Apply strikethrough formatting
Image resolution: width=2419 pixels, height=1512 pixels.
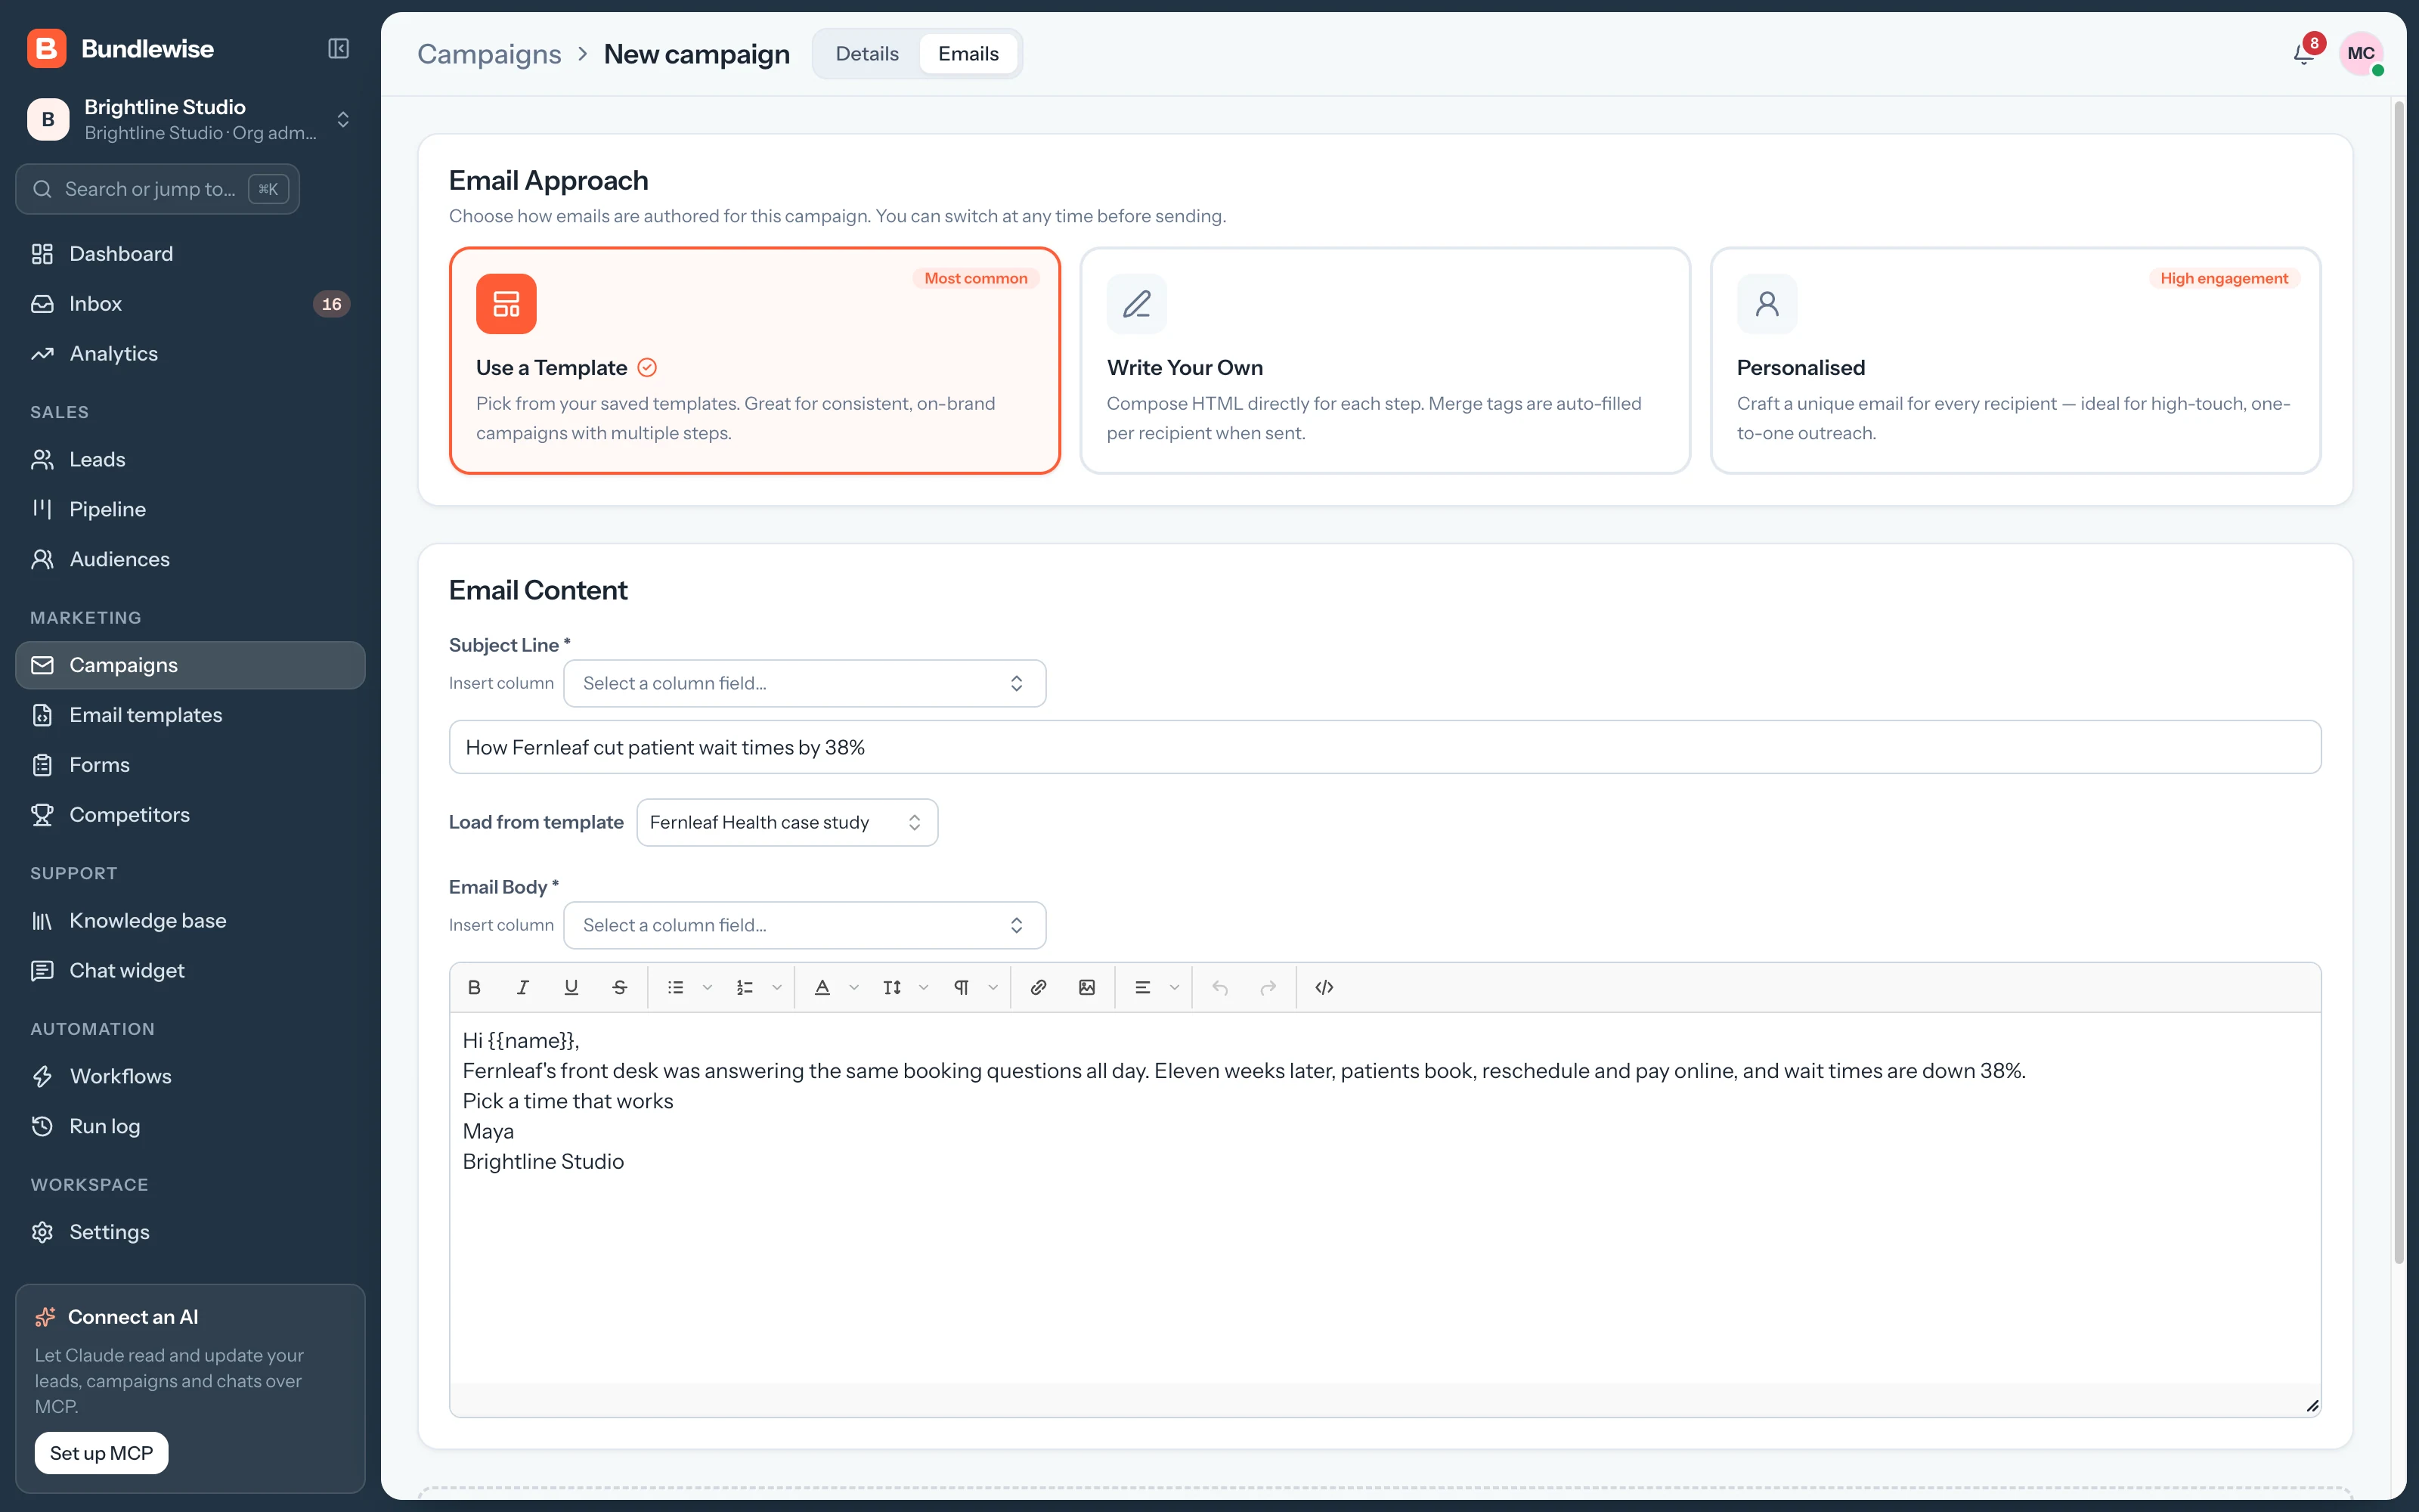point(620,987)
